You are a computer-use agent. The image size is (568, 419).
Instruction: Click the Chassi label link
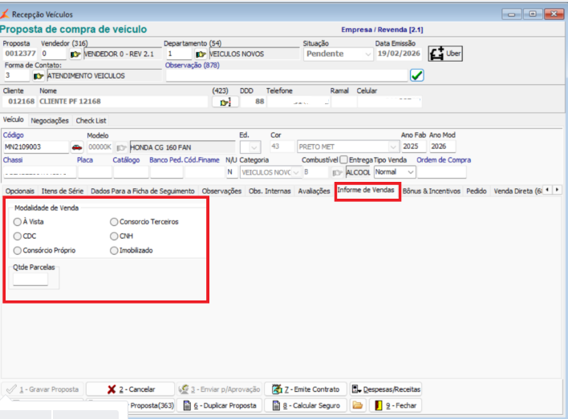pos(13,160)
